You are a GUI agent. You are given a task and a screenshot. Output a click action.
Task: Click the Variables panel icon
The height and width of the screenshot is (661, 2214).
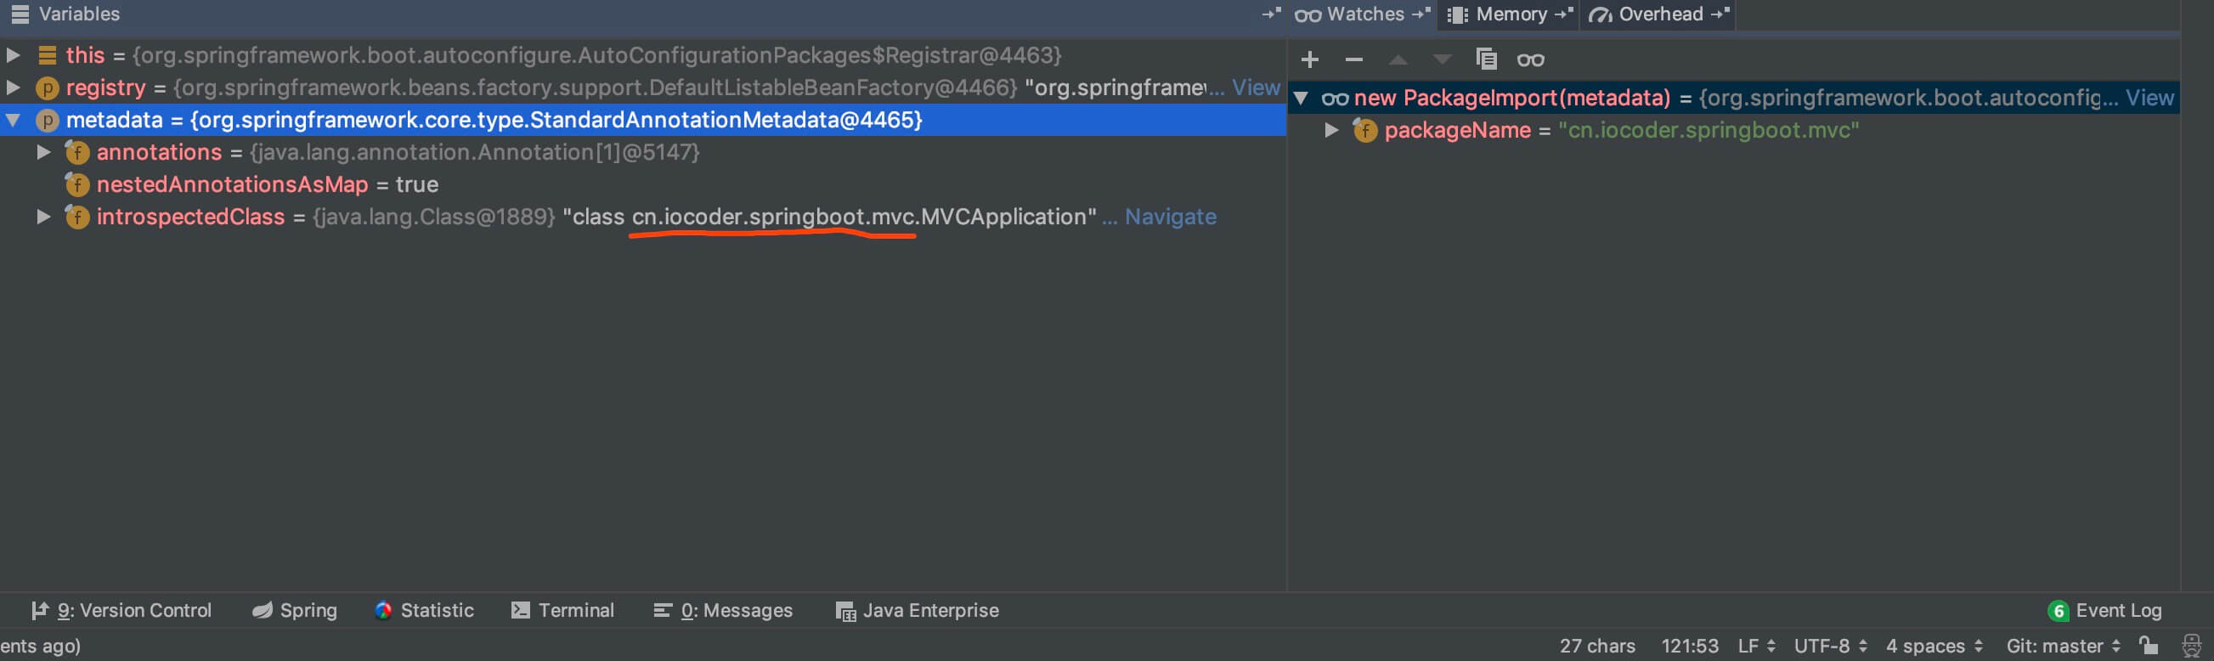20,14
